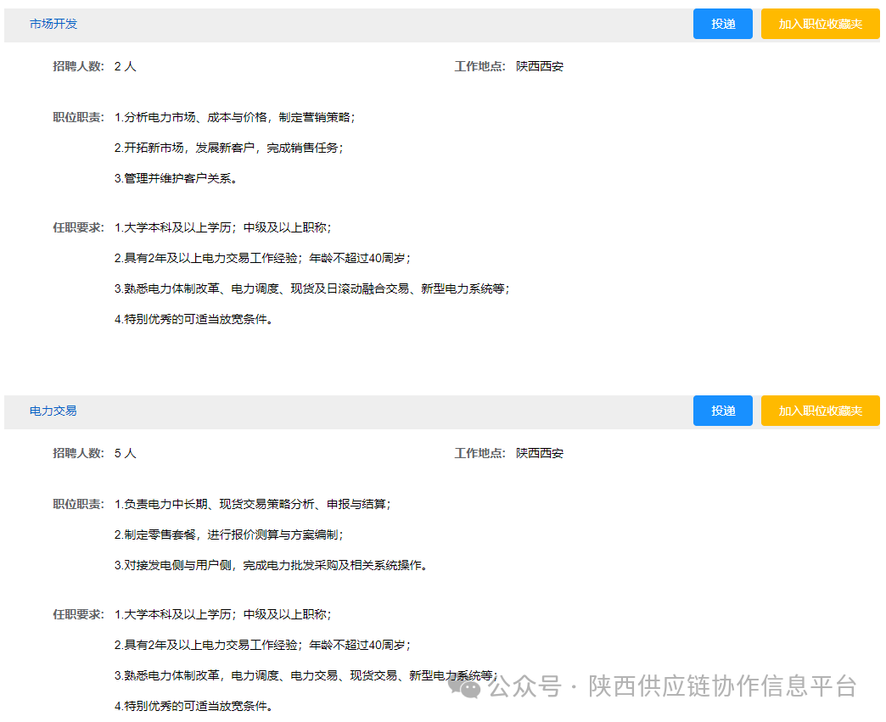
Task: Click the 电力交易 gray header bar
Action: (x=382, y=411)
